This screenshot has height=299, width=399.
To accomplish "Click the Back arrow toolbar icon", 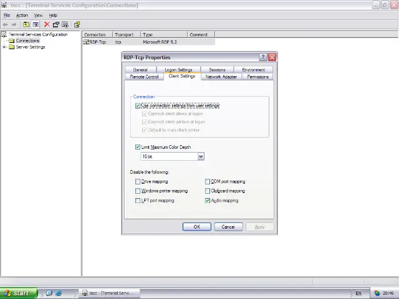I will pos(5,25).
